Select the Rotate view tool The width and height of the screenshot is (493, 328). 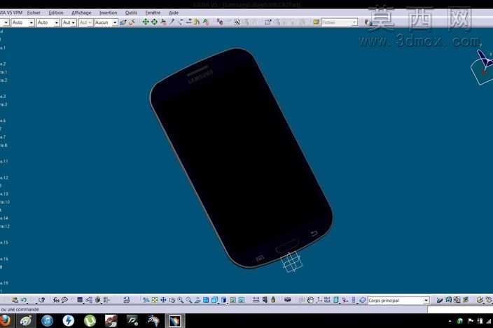[172, 300]
